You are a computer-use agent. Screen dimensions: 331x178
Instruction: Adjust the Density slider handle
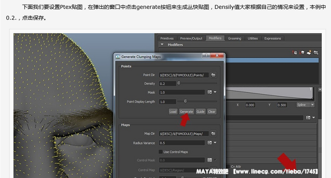click(x=179, y=83)
